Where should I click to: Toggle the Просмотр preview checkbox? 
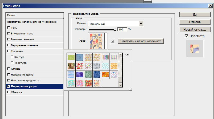(x=186, y=36)
